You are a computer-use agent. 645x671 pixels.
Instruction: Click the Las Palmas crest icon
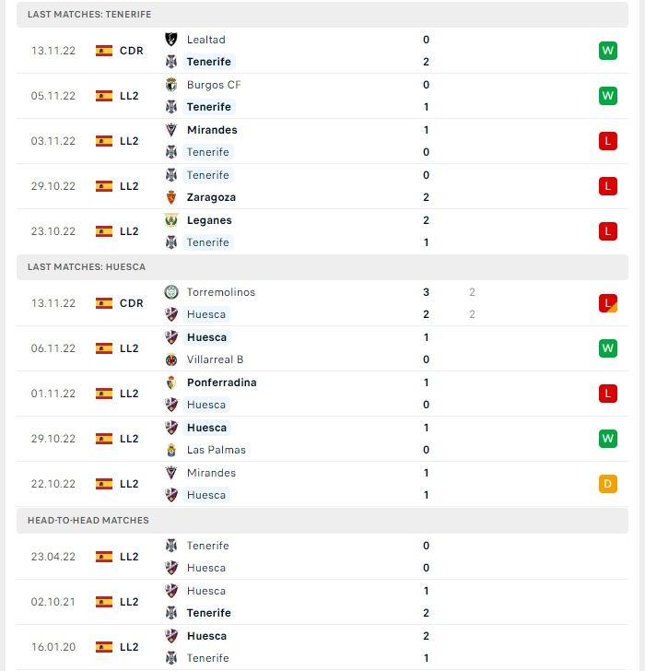pyautogui.click(x=171, y=450)
